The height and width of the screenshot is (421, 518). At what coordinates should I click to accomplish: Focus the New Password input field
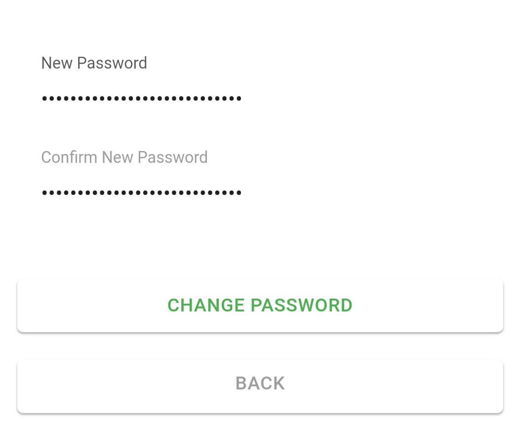[260, 98]
